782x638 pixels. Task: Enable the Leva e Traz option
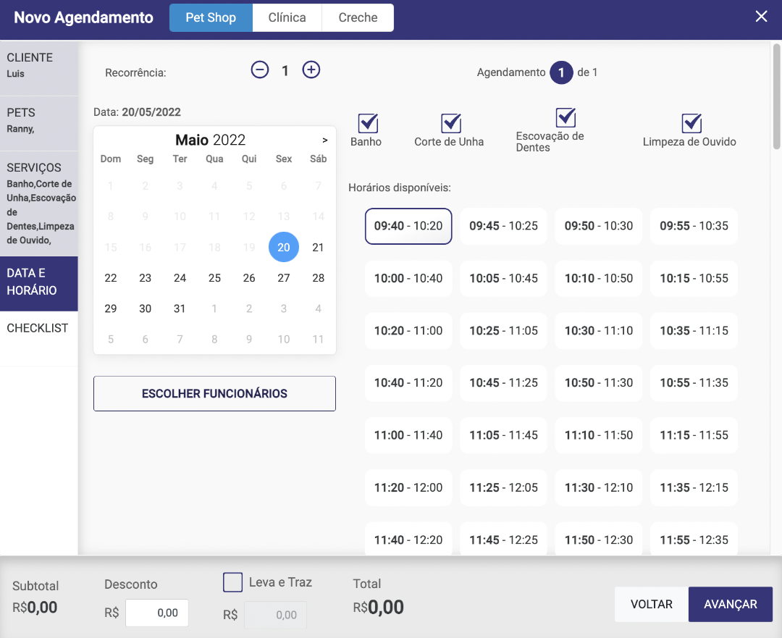tap(233, 582)
